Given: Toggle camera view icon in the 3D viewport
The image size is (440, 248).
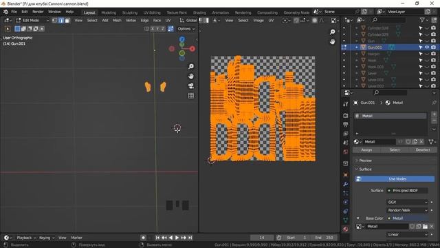Looking at the screenshot, I should click(x=191, y=85).
